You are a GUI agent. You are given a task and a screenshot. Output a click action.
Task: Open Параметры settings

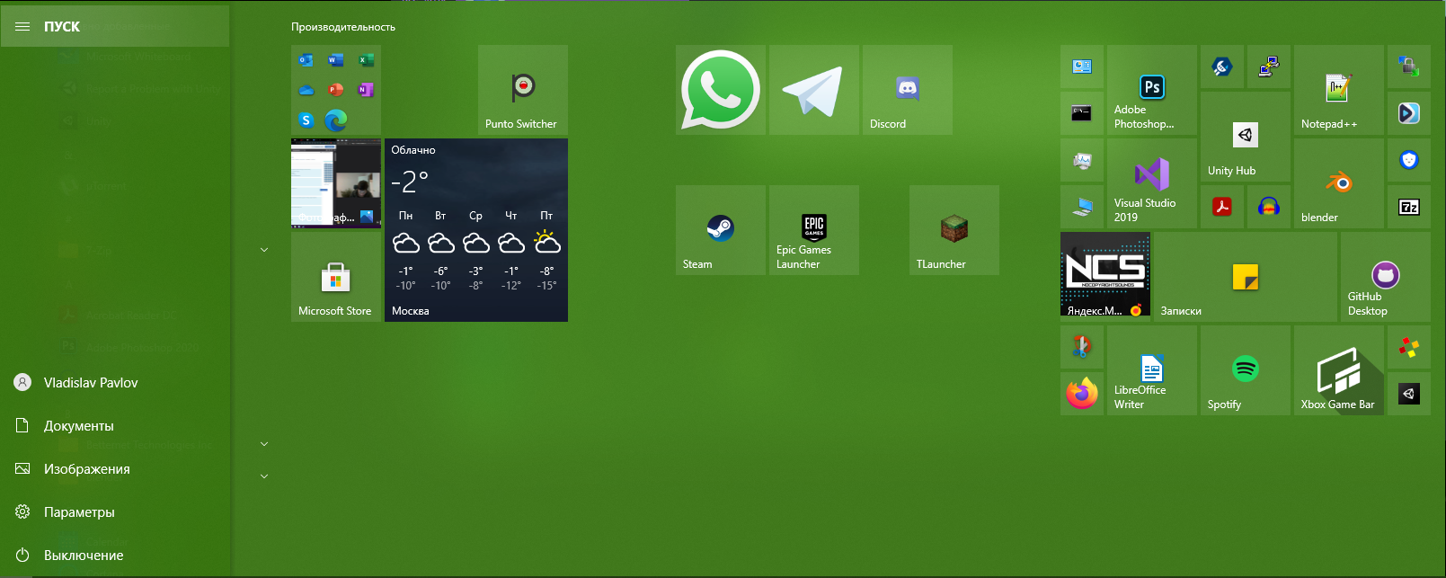(115, 512)
